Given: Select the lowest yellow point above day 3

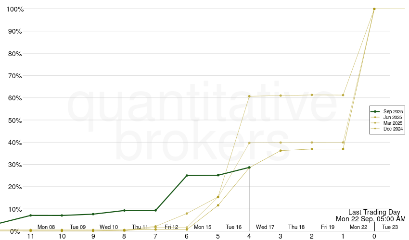Looking at the screenshot, I should pos(281,151).
